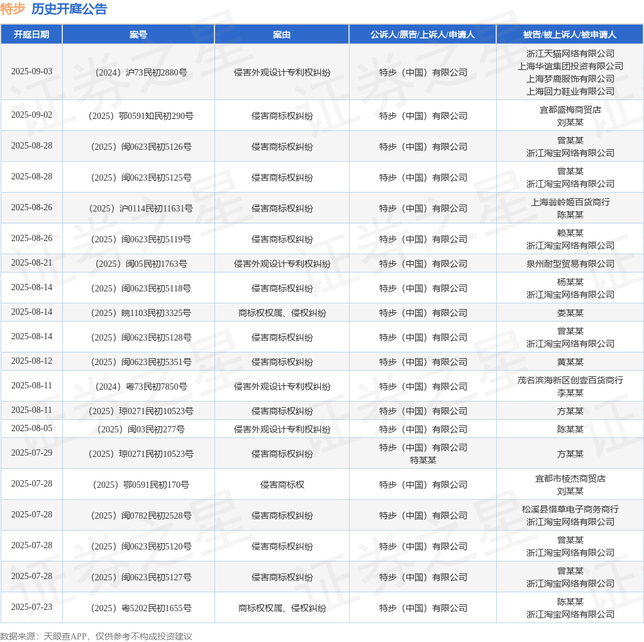Select date 2025-07-23
This screenshot has width=644, height=642.
(x=31, y=607)
